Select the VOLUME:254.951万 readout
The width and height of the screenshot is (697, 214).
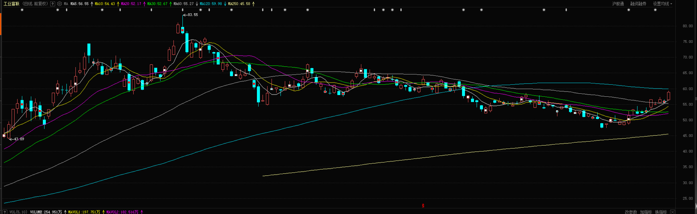point(47,212)
